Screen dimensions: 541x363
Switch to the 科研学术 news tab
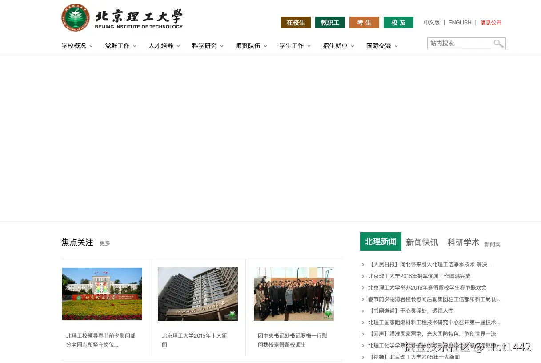[463, 242]
